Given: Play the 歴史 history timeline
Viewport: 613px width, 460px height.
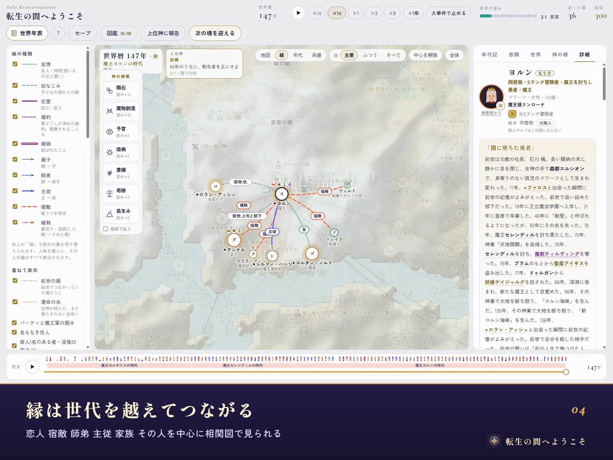Looking at the screenshot, I should (x=32, y=366).
